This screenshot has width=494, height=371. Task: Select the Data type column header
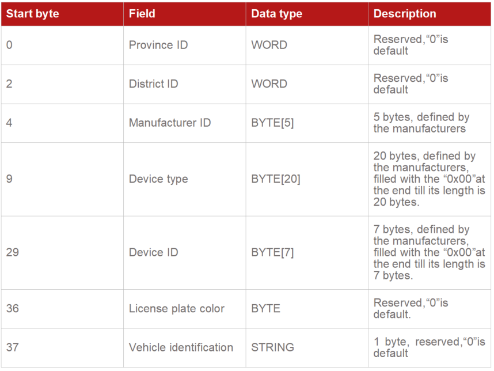277,14
